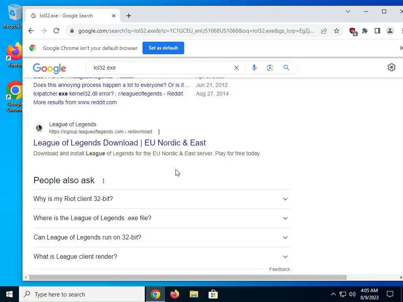Image resolution: width=403 pixels, height=302 pixels.
Task: Open the Extensions puzzle icon
Action: (365, 31)
